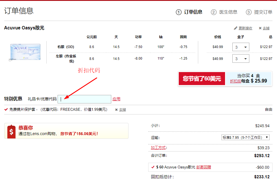Click the red dollar tag icon near 恭喜你
Screen dimensions: 277x180
tap(11, 132)
